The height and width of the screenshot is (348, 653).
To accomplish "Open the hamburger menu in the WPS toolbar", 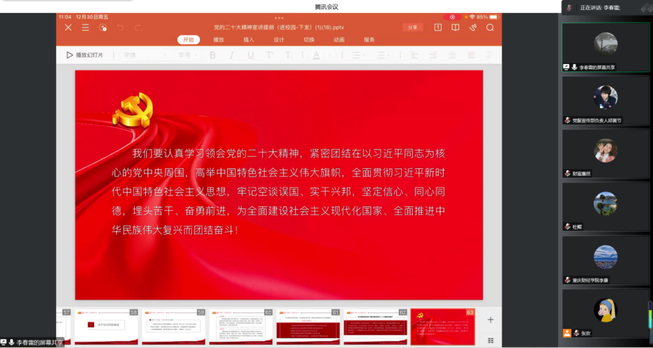I will (86, 28).
